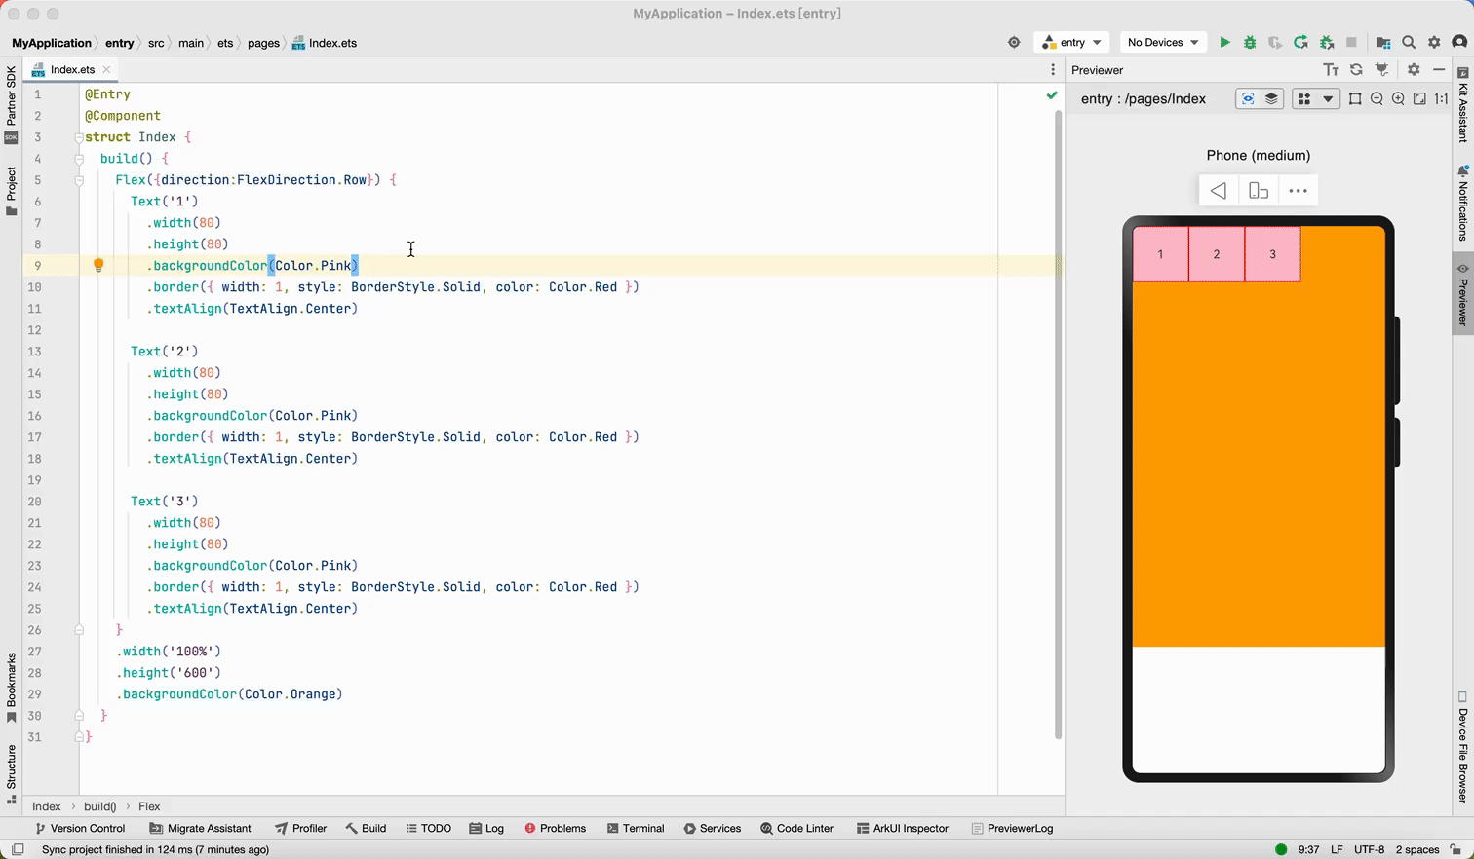Click the UTF-8 encoding in status bar
The width and height of the screenshot is (1474, 859).
pyautogui.click(x=1369, y=849)
